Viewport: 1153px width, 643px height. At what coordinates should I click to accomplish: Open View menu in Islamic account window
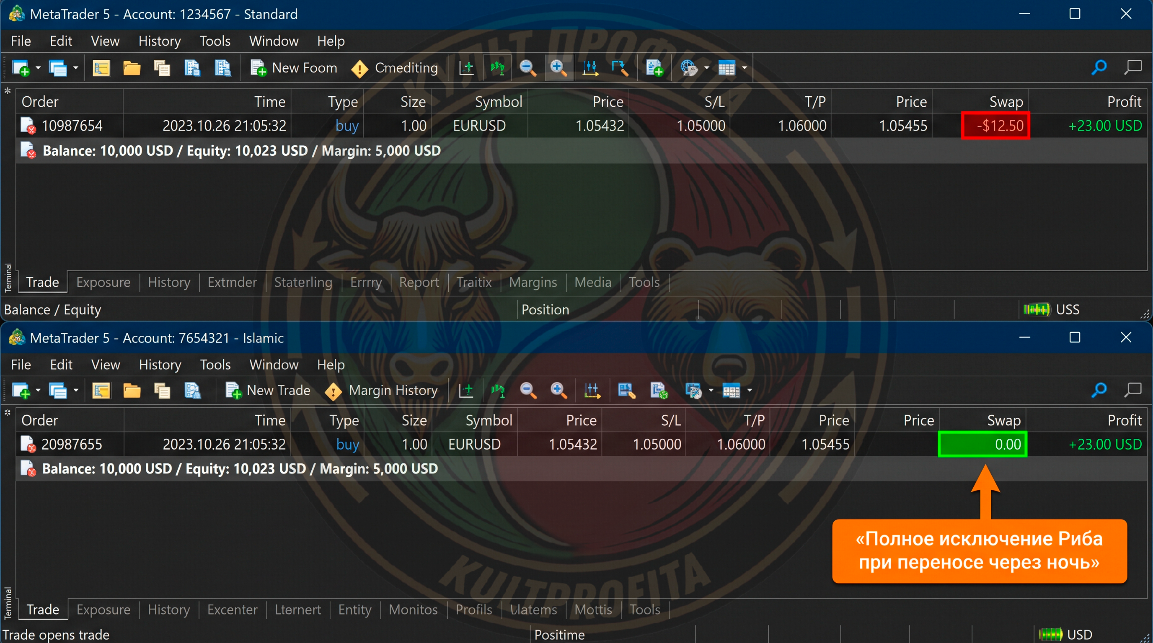(105, 365)
